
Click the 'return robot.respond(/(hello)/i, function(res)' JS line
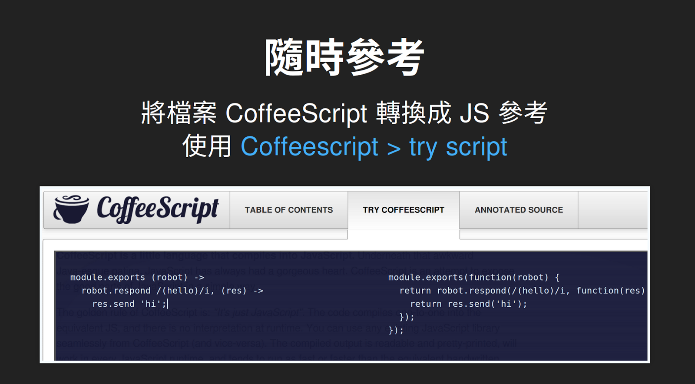point(522,291)
